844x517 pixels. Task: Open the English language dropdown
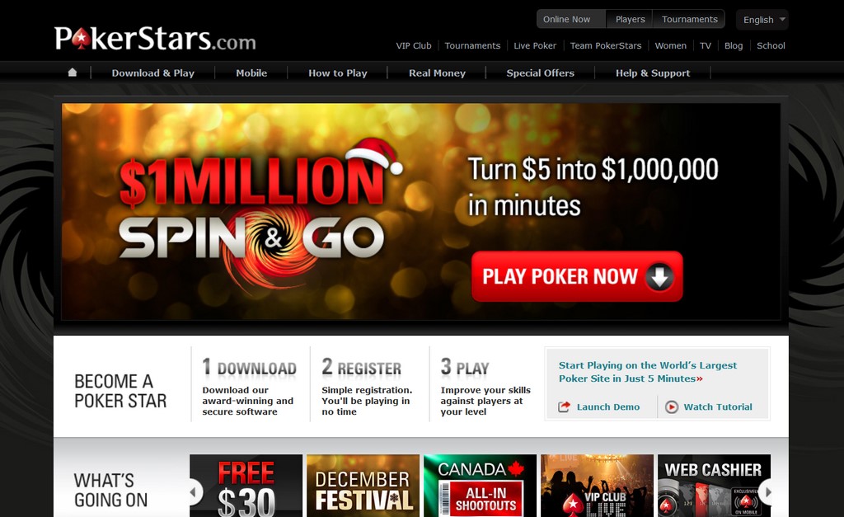click(762, 20)
